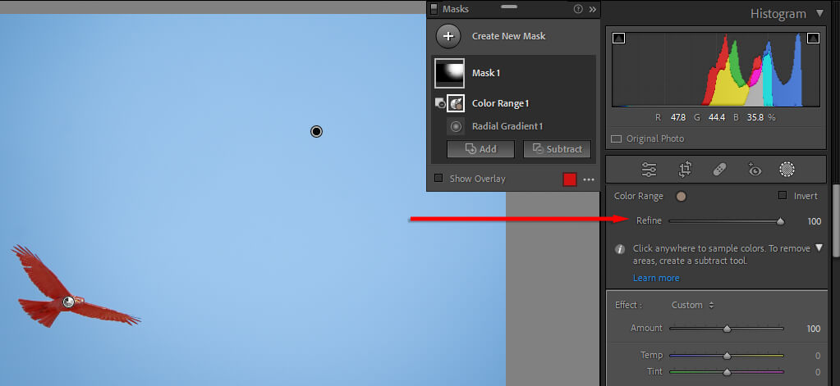Open the Edit sliders tool
840x386 pixels.
click(x=649, y=170)
